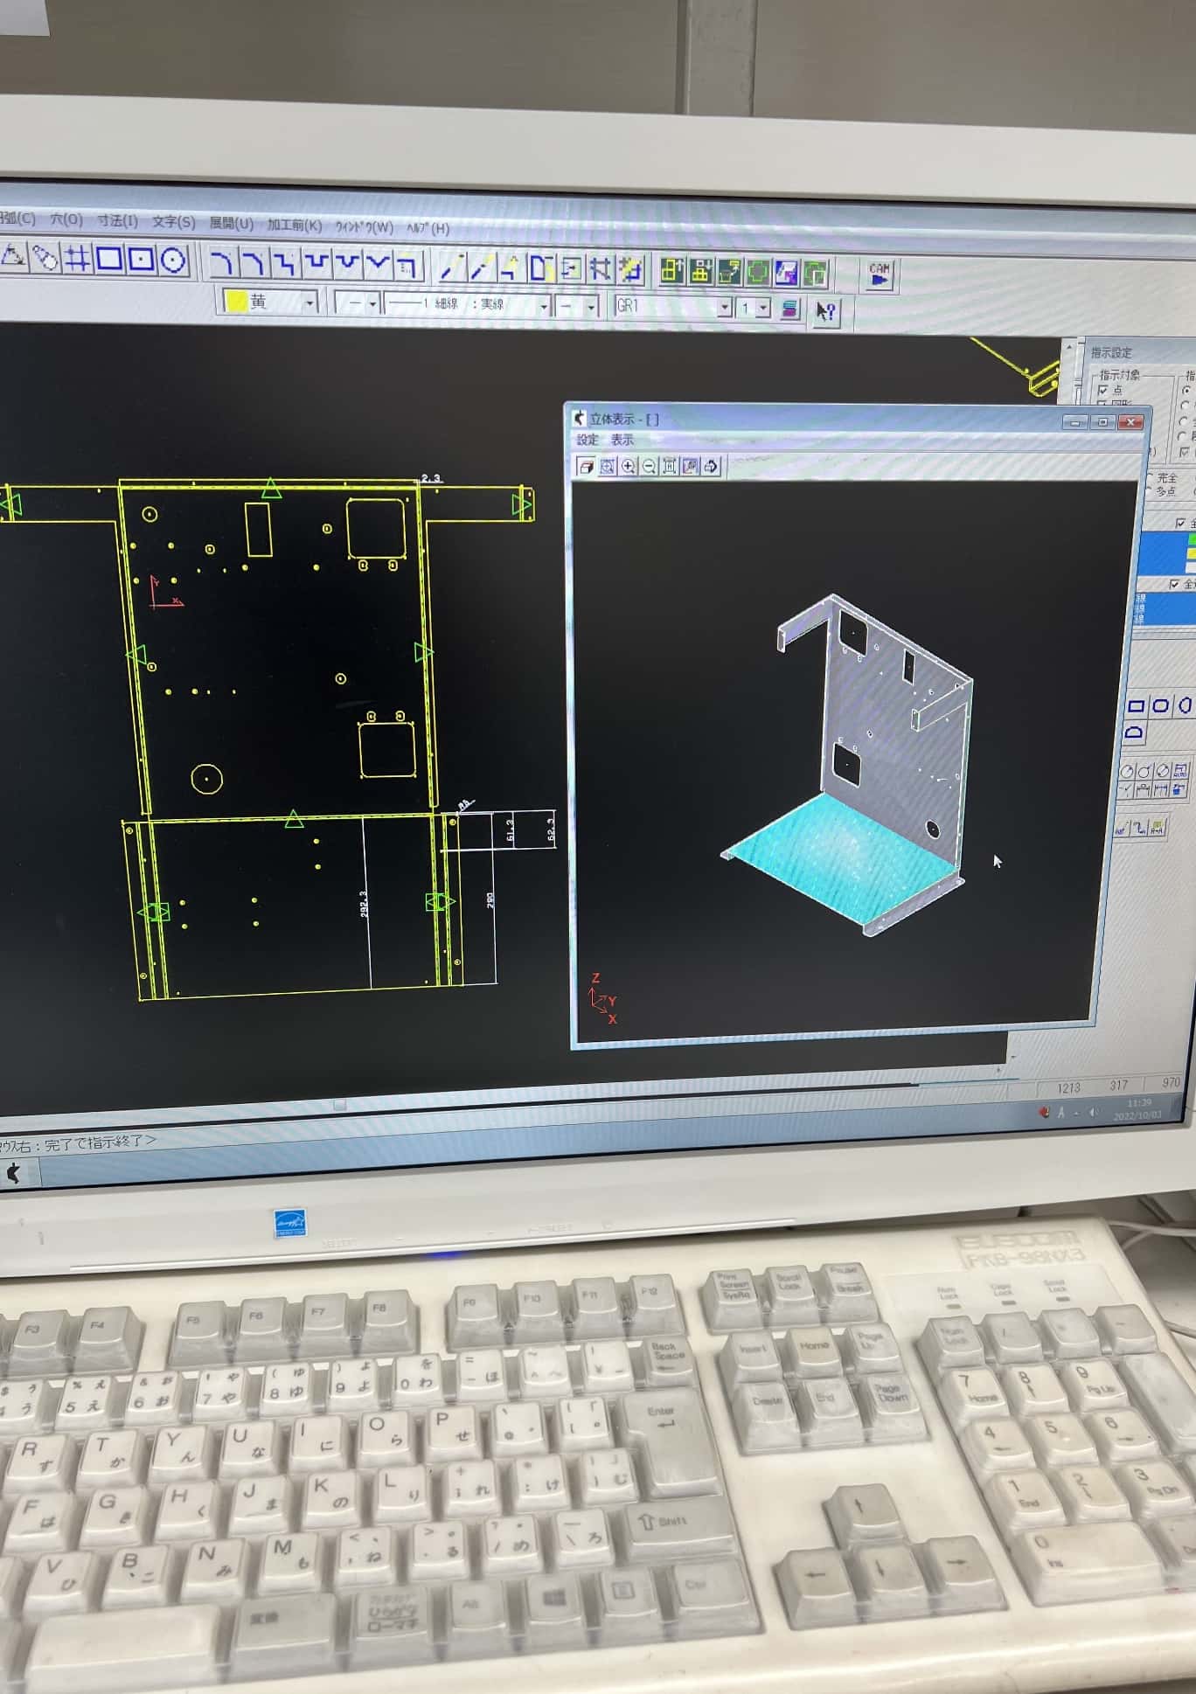
Task: Click the context help cursor question-mark icon
Action: (x=825, y=310)
